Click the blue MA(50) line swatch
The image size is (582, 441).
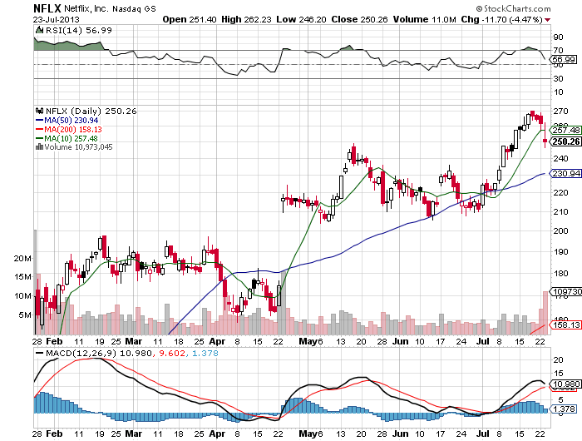click(x=39, y=121)
